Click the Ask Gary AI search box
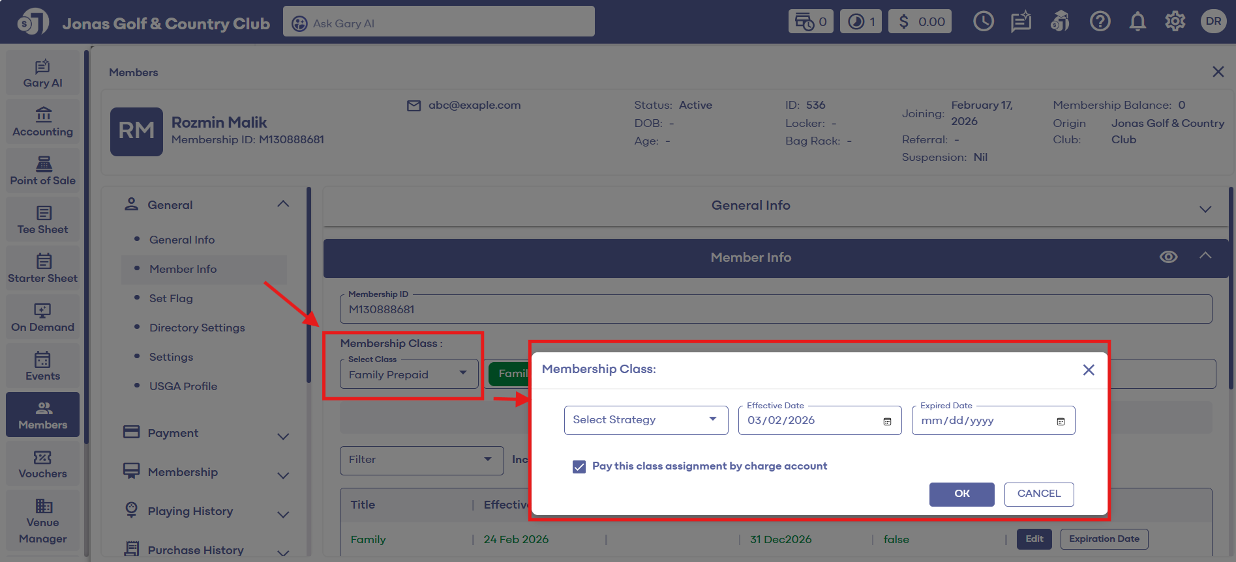This screenshot has width=1236, height=562. [x=438, y=23]
